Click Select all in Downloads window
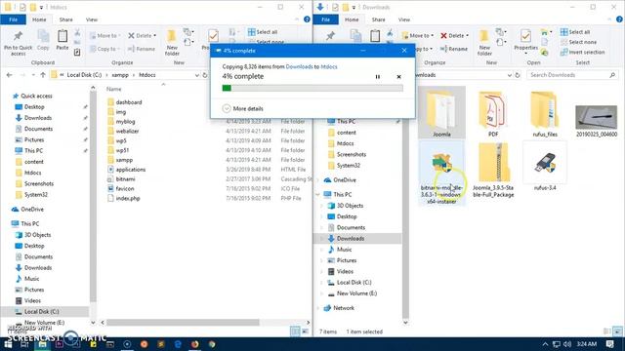Screen dimensions: 625x351 575,32
